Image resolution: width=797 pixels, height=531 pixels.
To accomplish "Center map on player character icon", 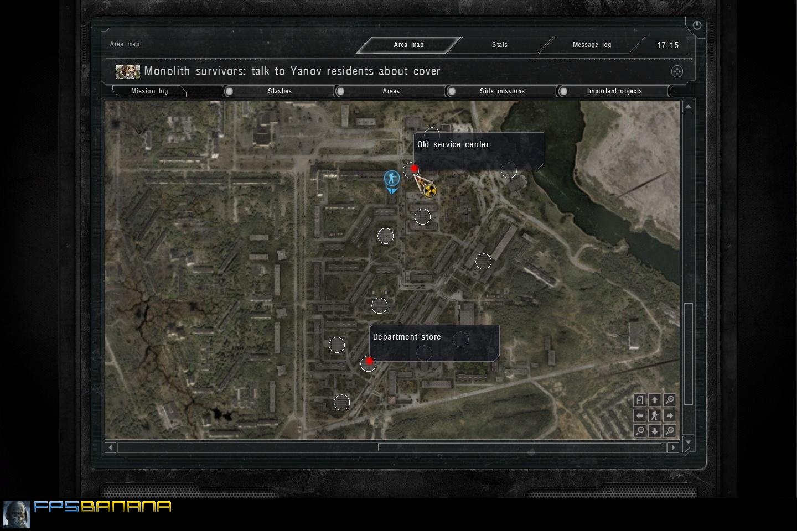I will click(x=655, y=415).
